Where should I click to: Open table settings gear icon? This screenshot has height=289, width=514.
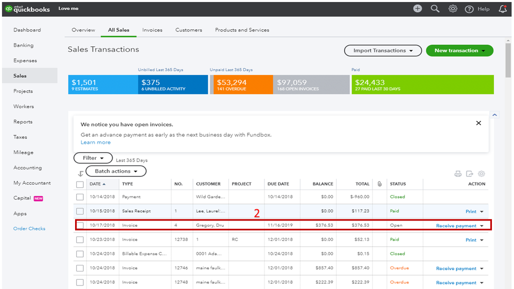click(482, 174)
